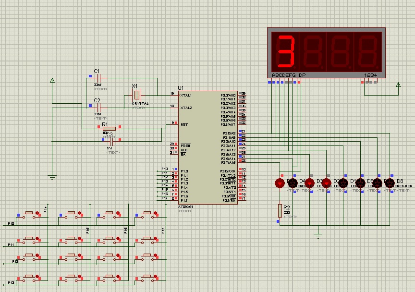
Task: Click the first digit showing 3 on display
Action: 286,50
